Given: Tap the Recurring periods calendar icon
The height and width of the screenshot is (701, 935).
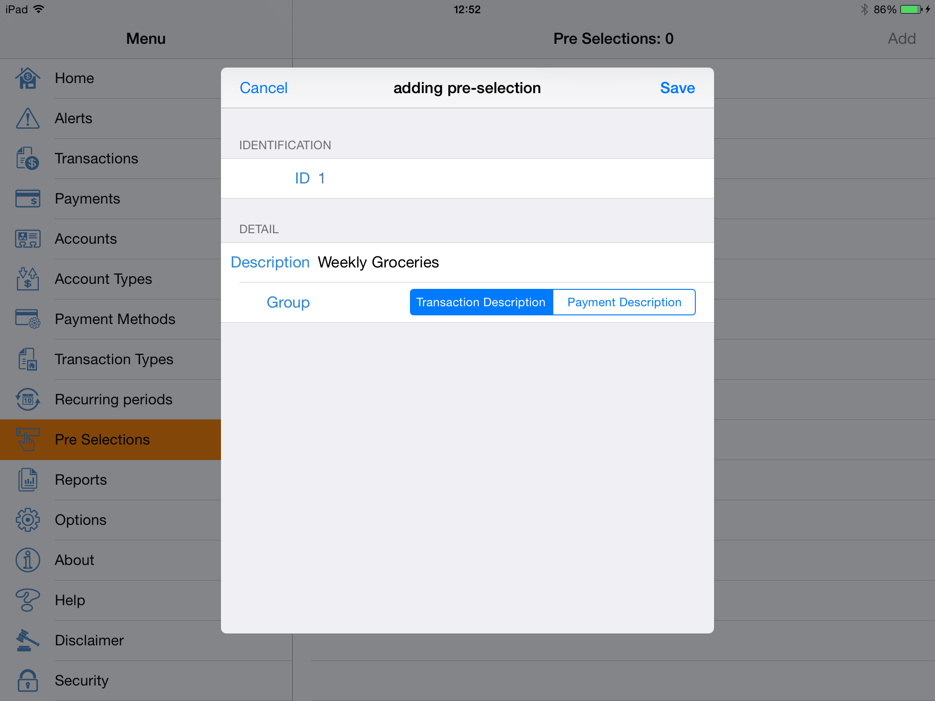Looking at the screenshot, I should coord(28,399).
